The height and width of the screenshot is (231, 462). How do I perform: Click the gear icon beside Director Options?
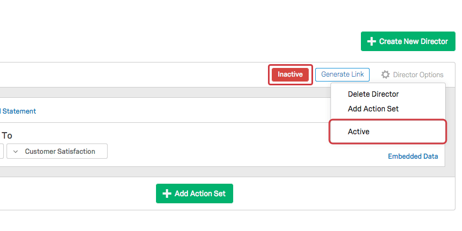pyautogui.click(x=385, y=74)
